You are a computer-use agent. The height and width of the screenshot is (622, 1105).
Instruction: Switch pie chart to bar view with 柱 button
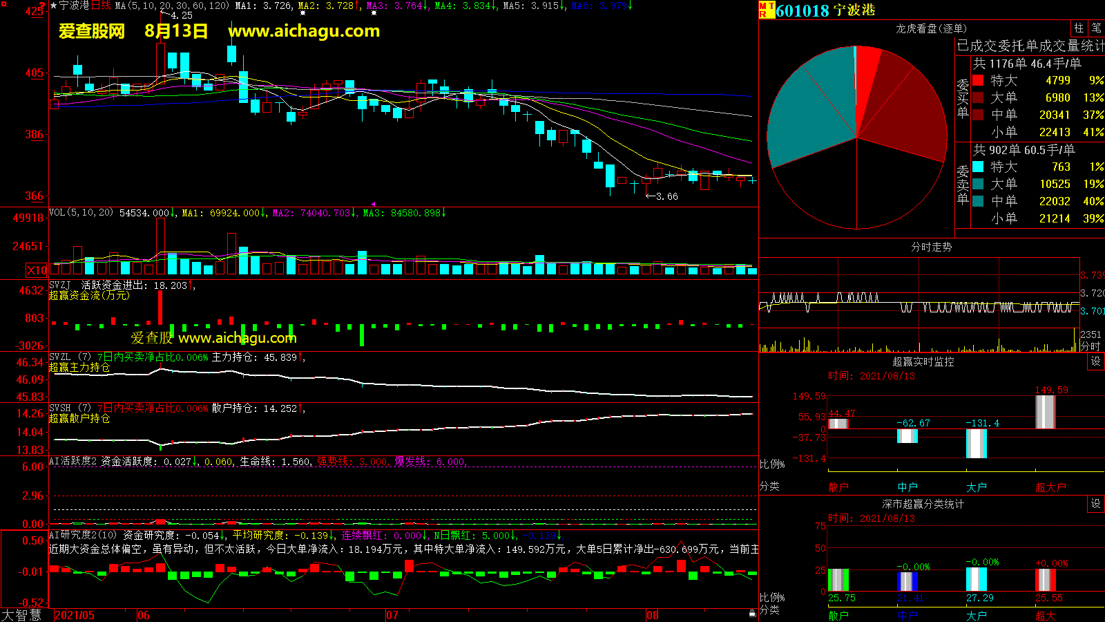pos(1079,28)
